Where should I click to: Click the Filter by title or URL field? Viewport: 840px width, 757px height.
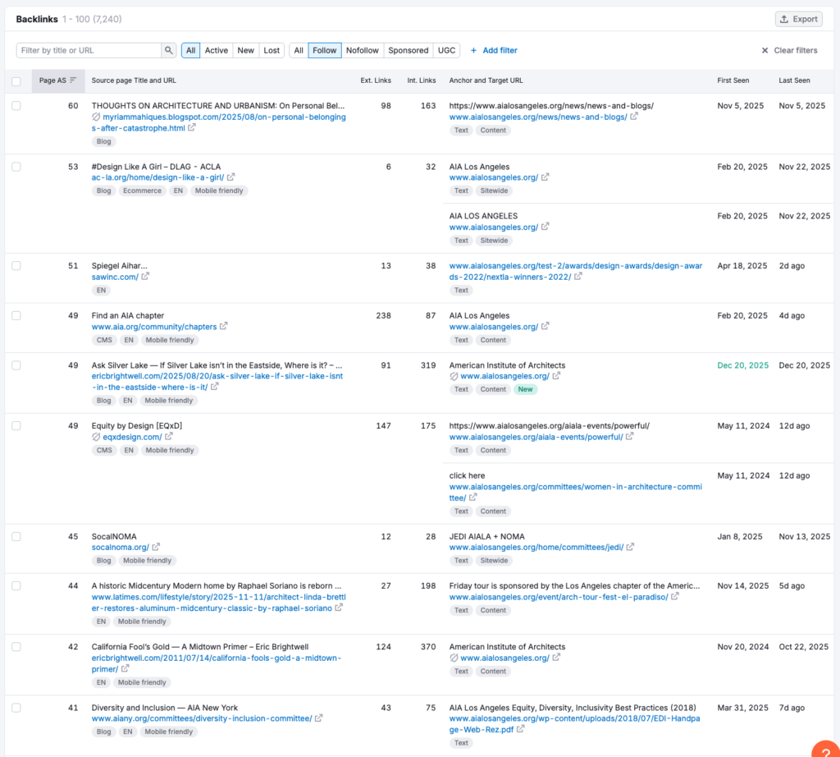(89, 50)
